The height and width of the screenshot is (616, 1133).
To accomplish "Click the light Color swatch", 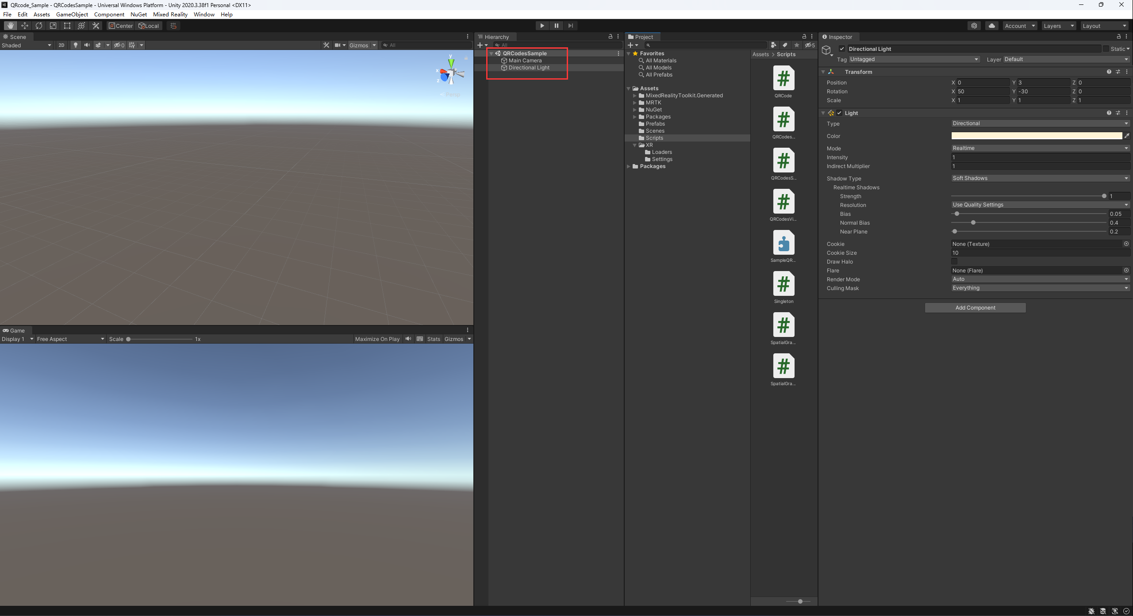I will (1037, 136).
